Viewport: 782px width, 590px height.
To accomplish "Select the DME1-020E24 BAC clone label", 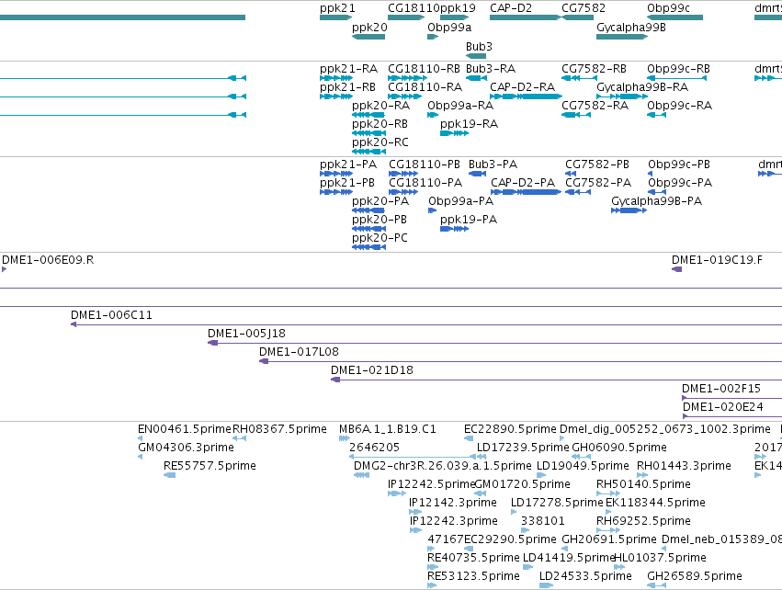I will [x=722, y=407].
